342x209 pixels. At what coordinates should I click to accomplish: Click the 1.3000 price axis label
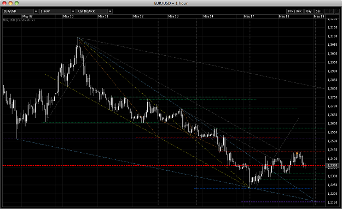(332, 53)
